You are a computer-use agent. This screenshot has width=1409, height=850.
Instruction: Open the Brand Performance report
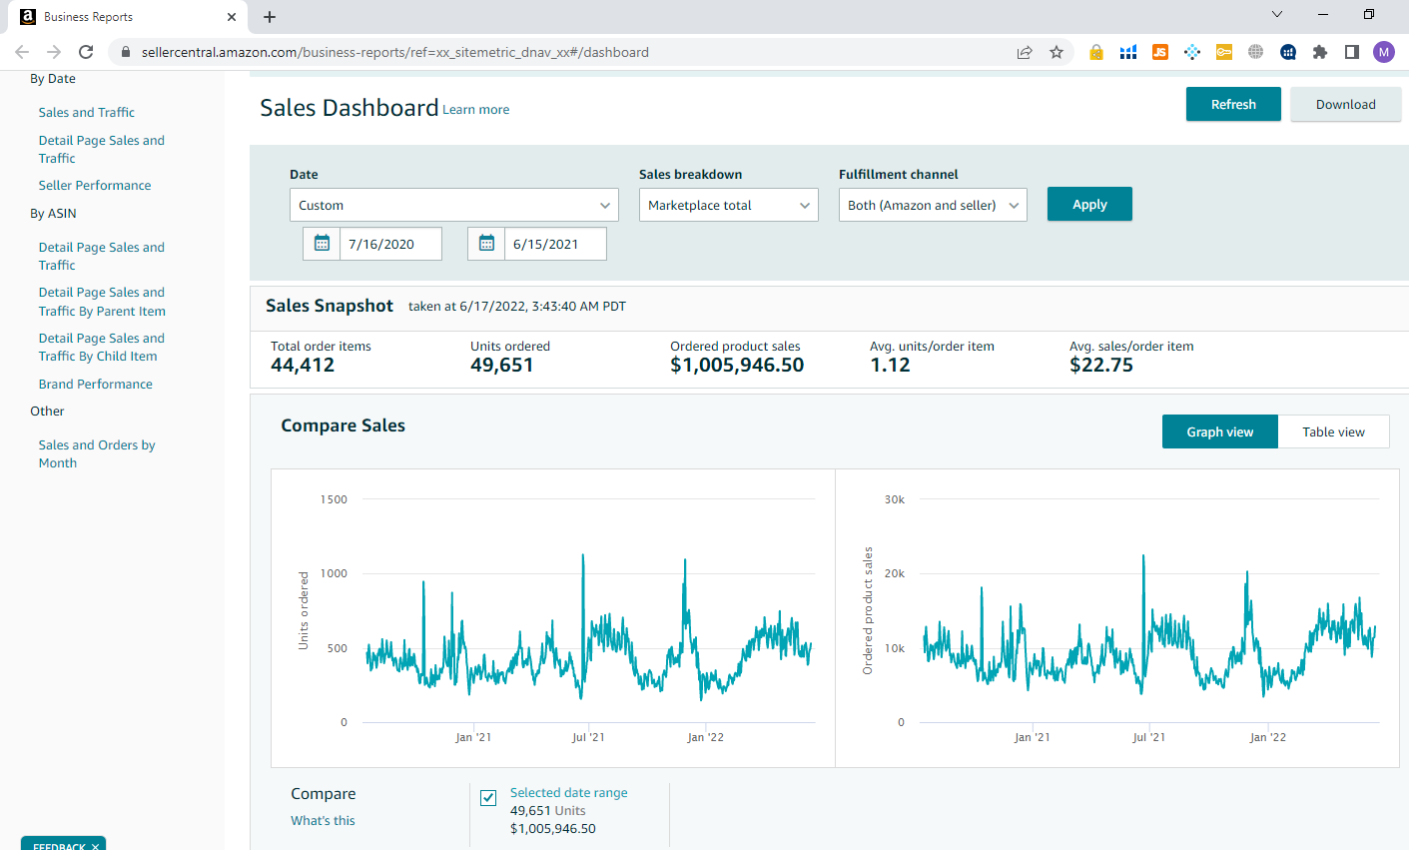coord(96,384)
